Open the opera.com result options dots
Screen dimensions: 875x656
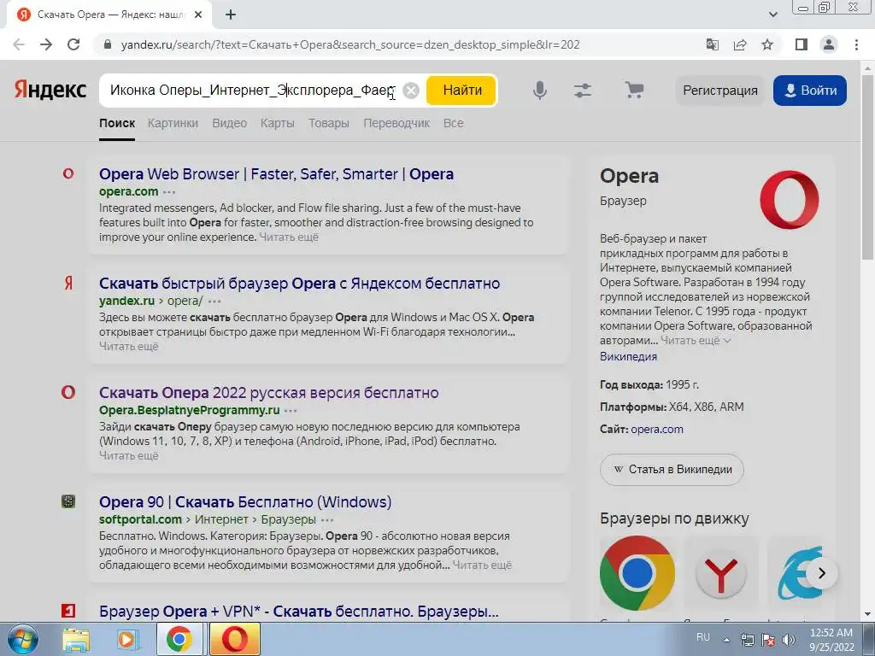169,192
